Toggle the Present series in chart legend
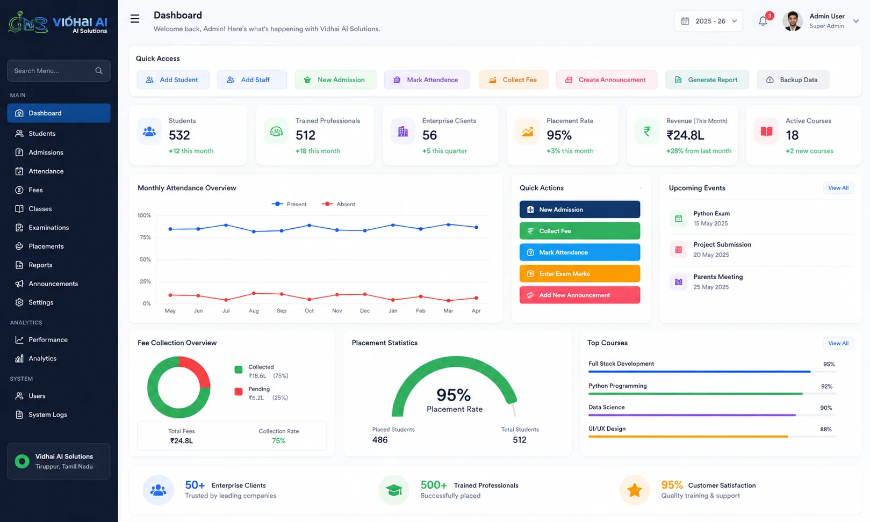 (x=289, y=204)
